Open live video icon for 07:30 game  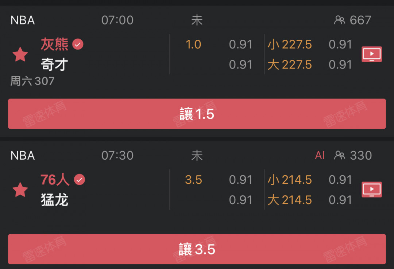pos(372,190)
